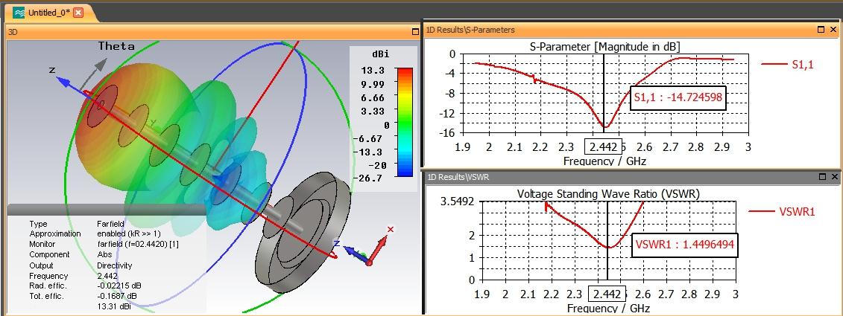The height and width of the screenshot is (316, 843).
Task: Click the Frequency / GHz label under VSWR plot
Action: (609, 308)
